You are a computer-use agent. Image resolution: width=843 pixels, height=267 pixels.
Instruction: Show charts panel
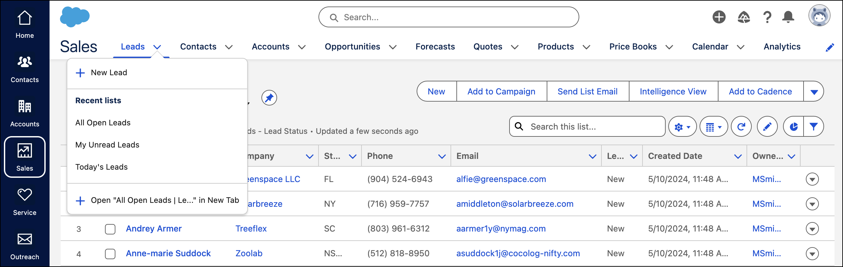tap(793, 127)
